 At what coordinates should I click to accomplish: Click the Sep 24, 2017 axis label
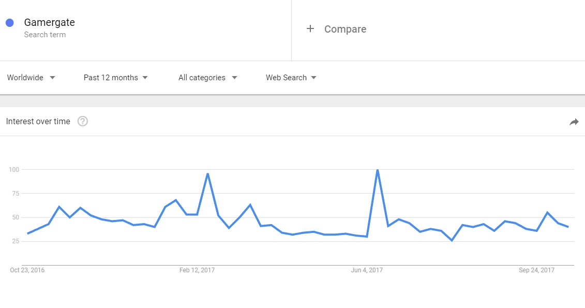pyautogui.click(x=536, y=270)
